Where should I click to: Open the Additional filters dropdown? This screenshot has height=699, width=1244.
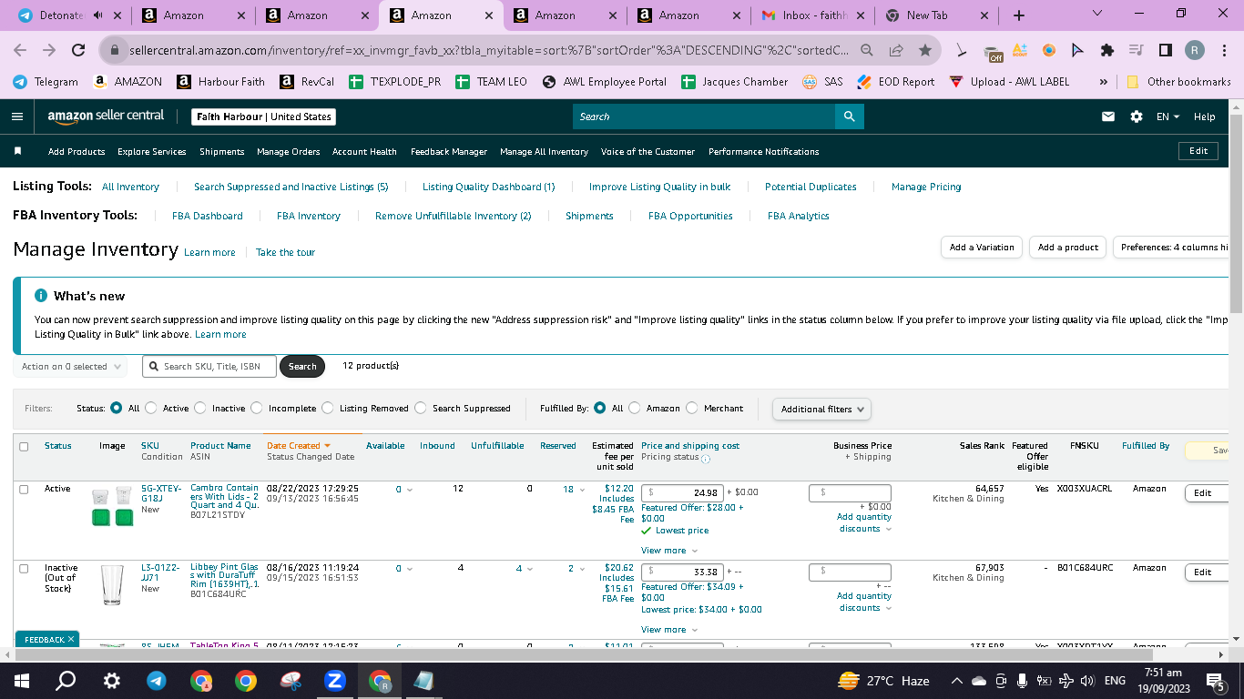click(821, 409)
